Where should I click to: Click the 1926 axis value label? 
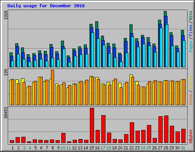pos(6,15)
